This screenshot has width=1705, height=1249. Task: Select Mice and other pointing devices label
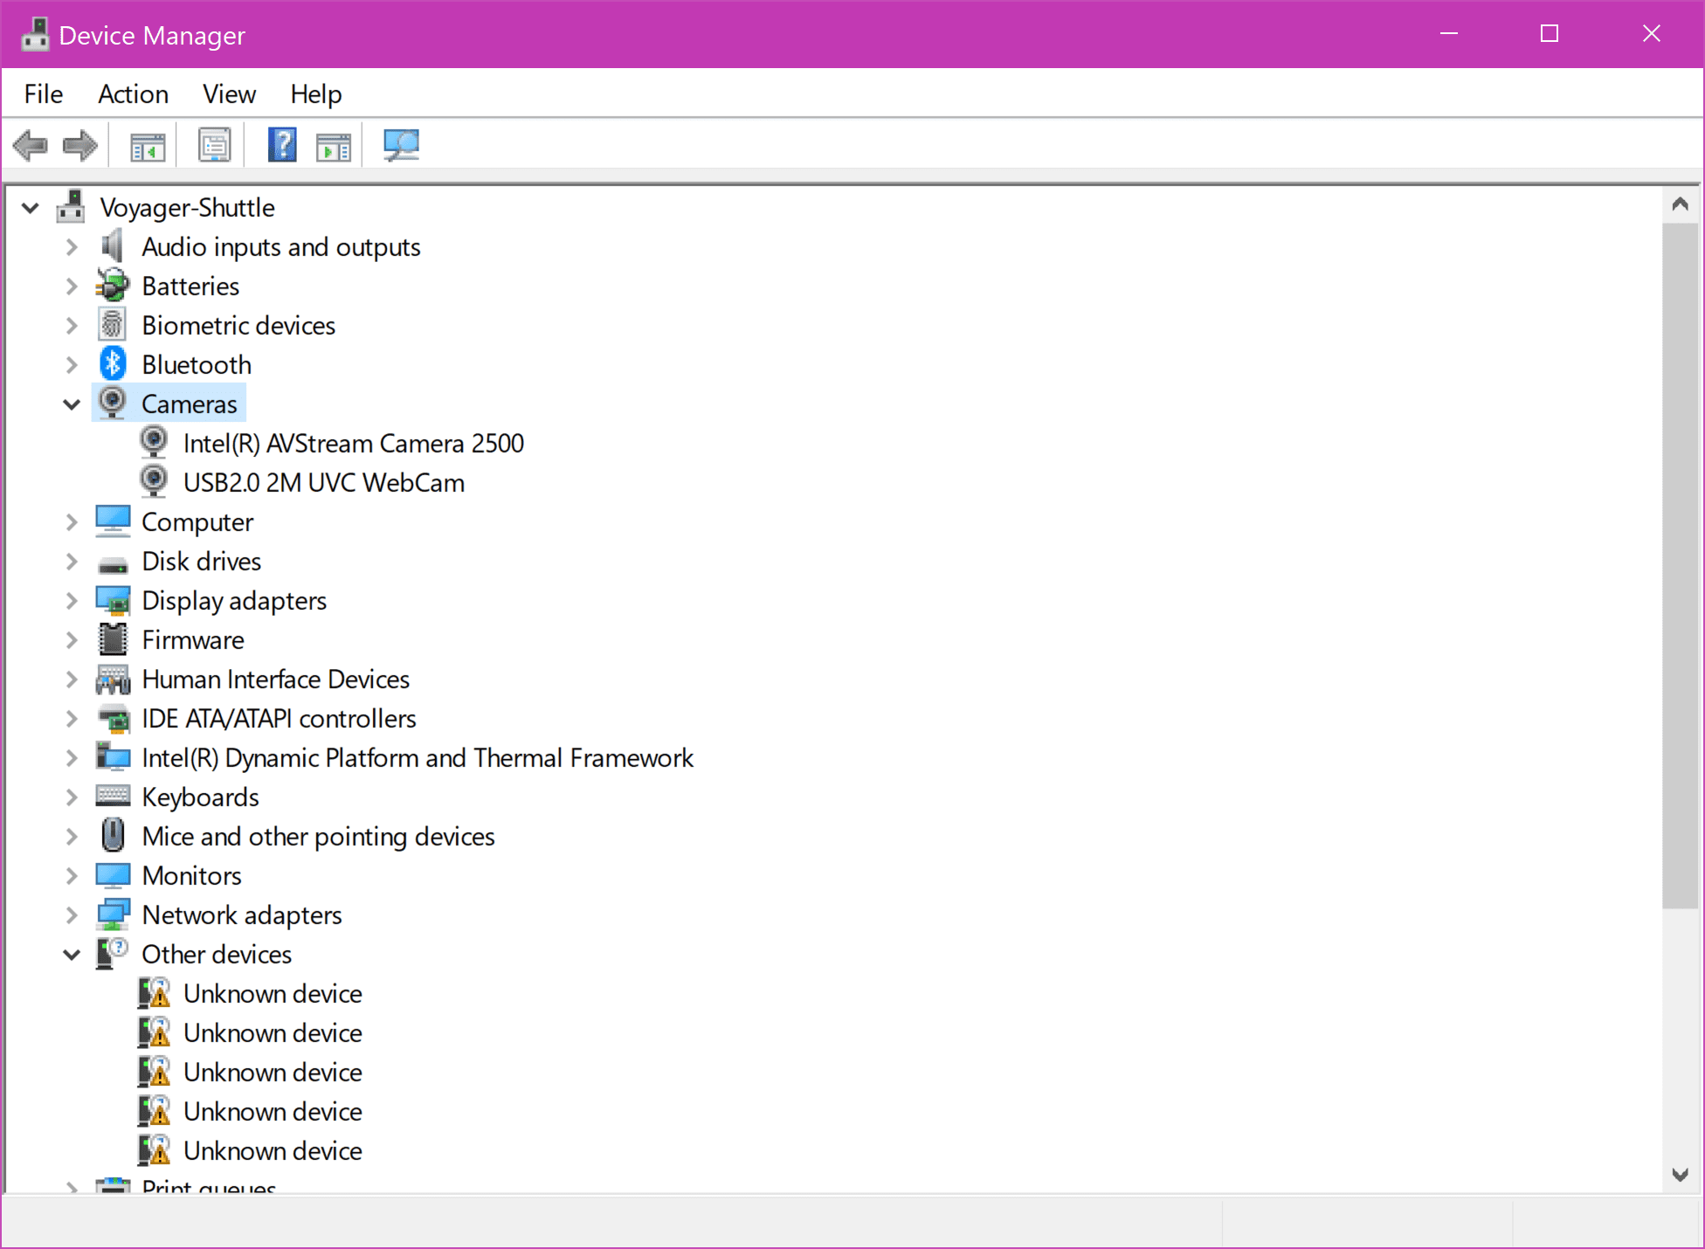318,836
